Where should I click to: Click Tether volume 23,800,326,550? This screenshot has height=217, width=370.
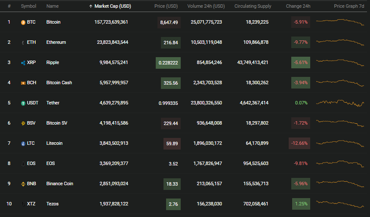[207, 103]
